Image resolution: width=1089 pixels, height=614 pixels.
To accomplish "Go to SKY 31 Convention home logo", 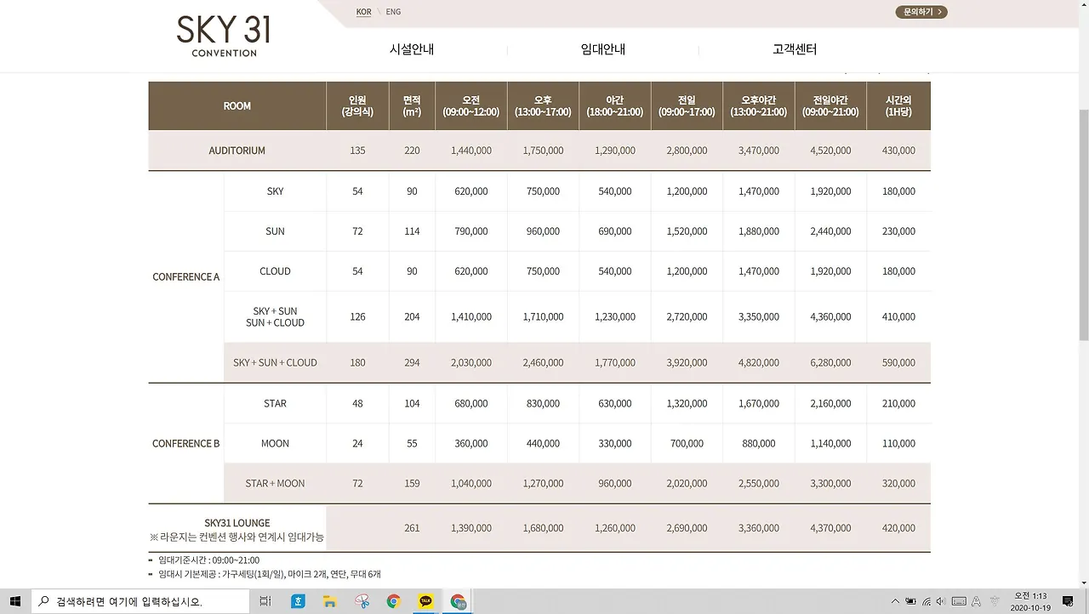I will (224, 36).
